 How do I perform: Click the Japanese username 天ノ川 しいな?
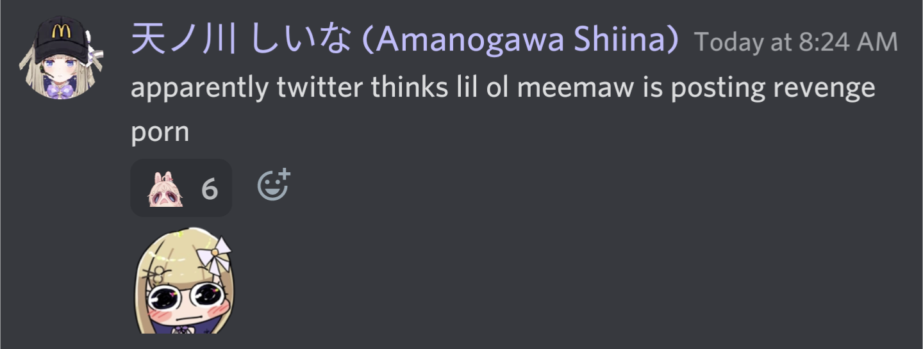coord(242,40)
